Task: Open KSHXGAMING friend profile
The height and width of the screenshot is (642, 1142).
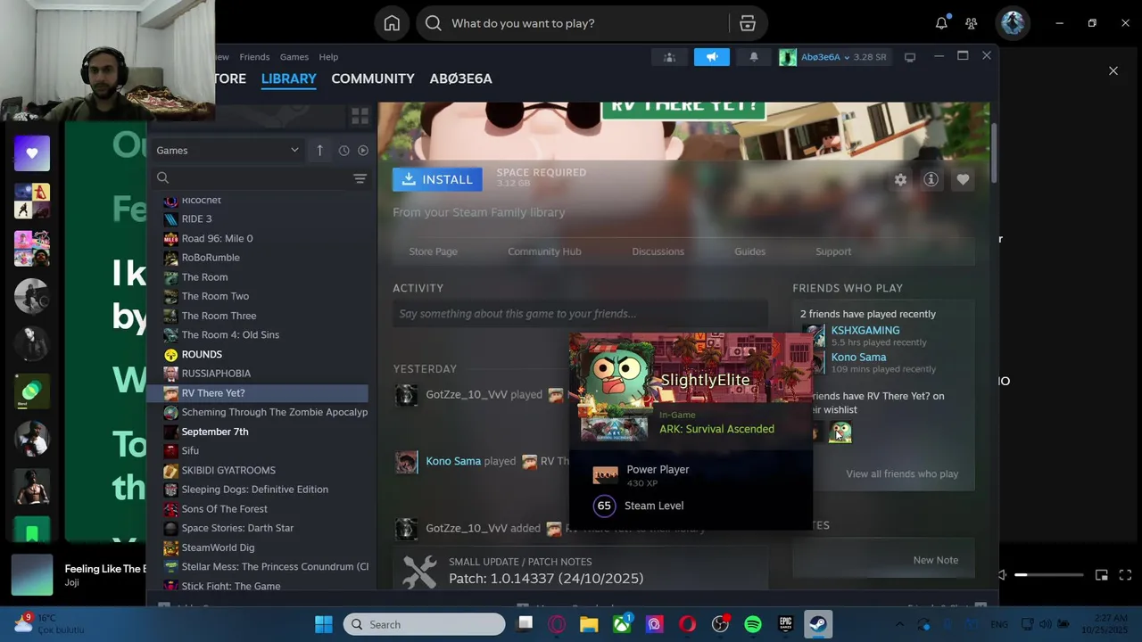Action: (x=865, y=330)
